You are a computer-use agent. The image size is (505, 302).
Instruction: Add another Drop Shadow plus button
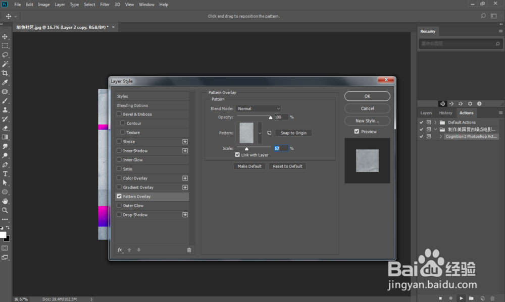(185, 214)
